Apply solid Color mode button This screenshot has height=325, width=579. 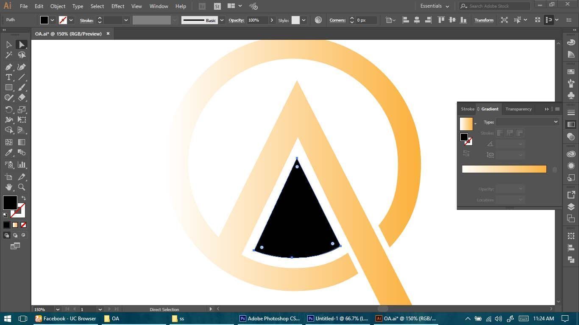pyautogui.click(x=6, y=225)
